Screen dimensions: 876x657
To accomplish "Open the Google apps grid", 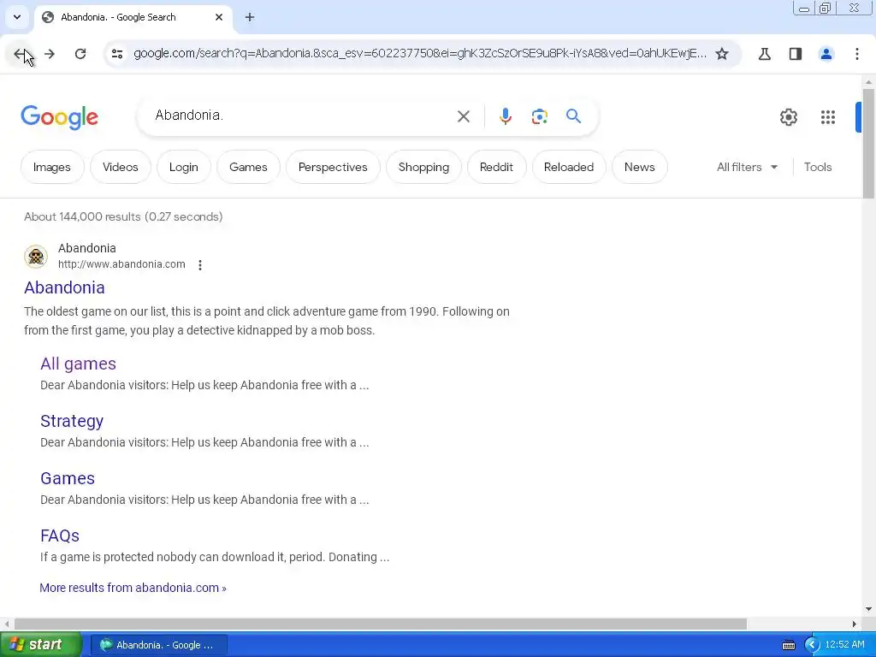I will coord(827,117).
